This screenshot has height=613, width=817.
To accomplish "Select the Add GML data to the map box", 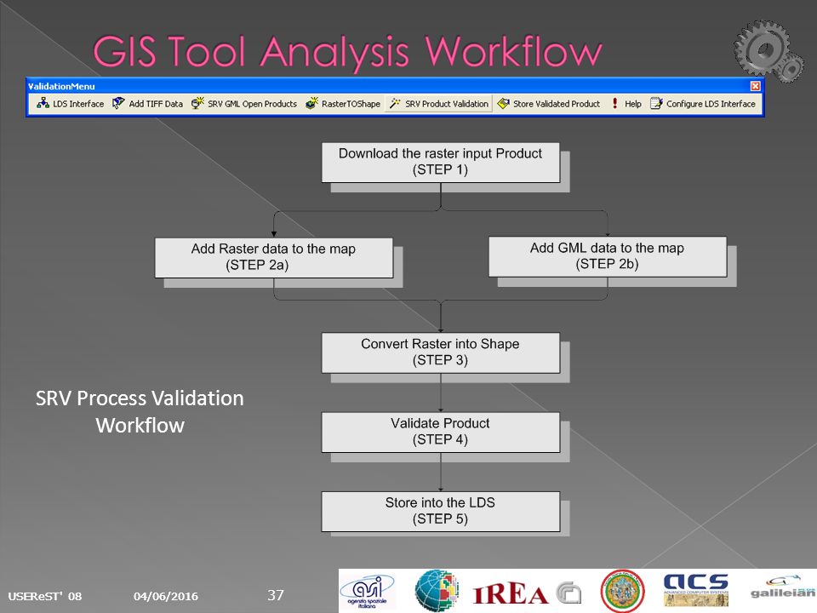I will click(x=607, y=256).
